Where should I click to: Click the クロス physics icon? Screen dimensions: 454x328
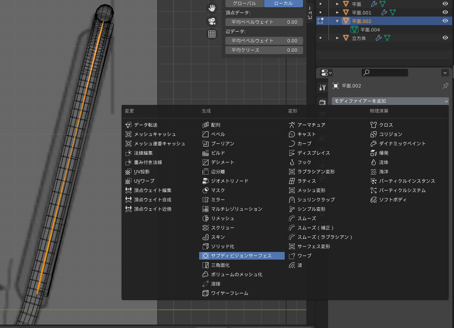pos(374,125)
